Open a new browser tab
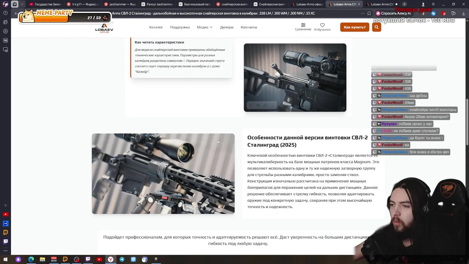Viewport: 469px width, 264px height. [404, 4]
